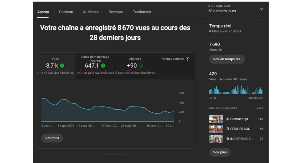Viewport: 302px width, 163px height.
Task: Open the top popular video thumbnail with 143 views
Action: pos(216,119)
